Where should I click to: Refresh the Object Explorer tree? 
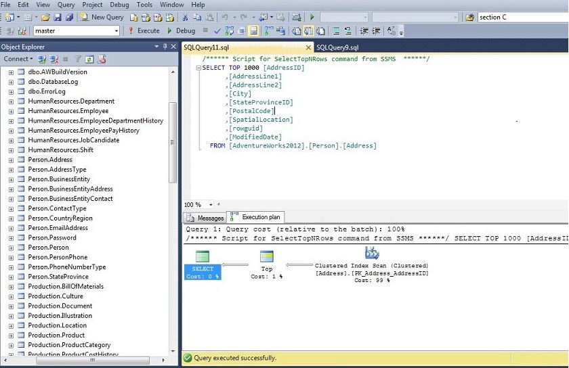tap(89, 60)
